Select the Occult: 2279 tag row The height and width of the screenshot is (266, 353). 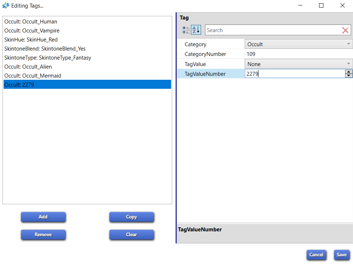pyautogui.click(x=87, y=84)
